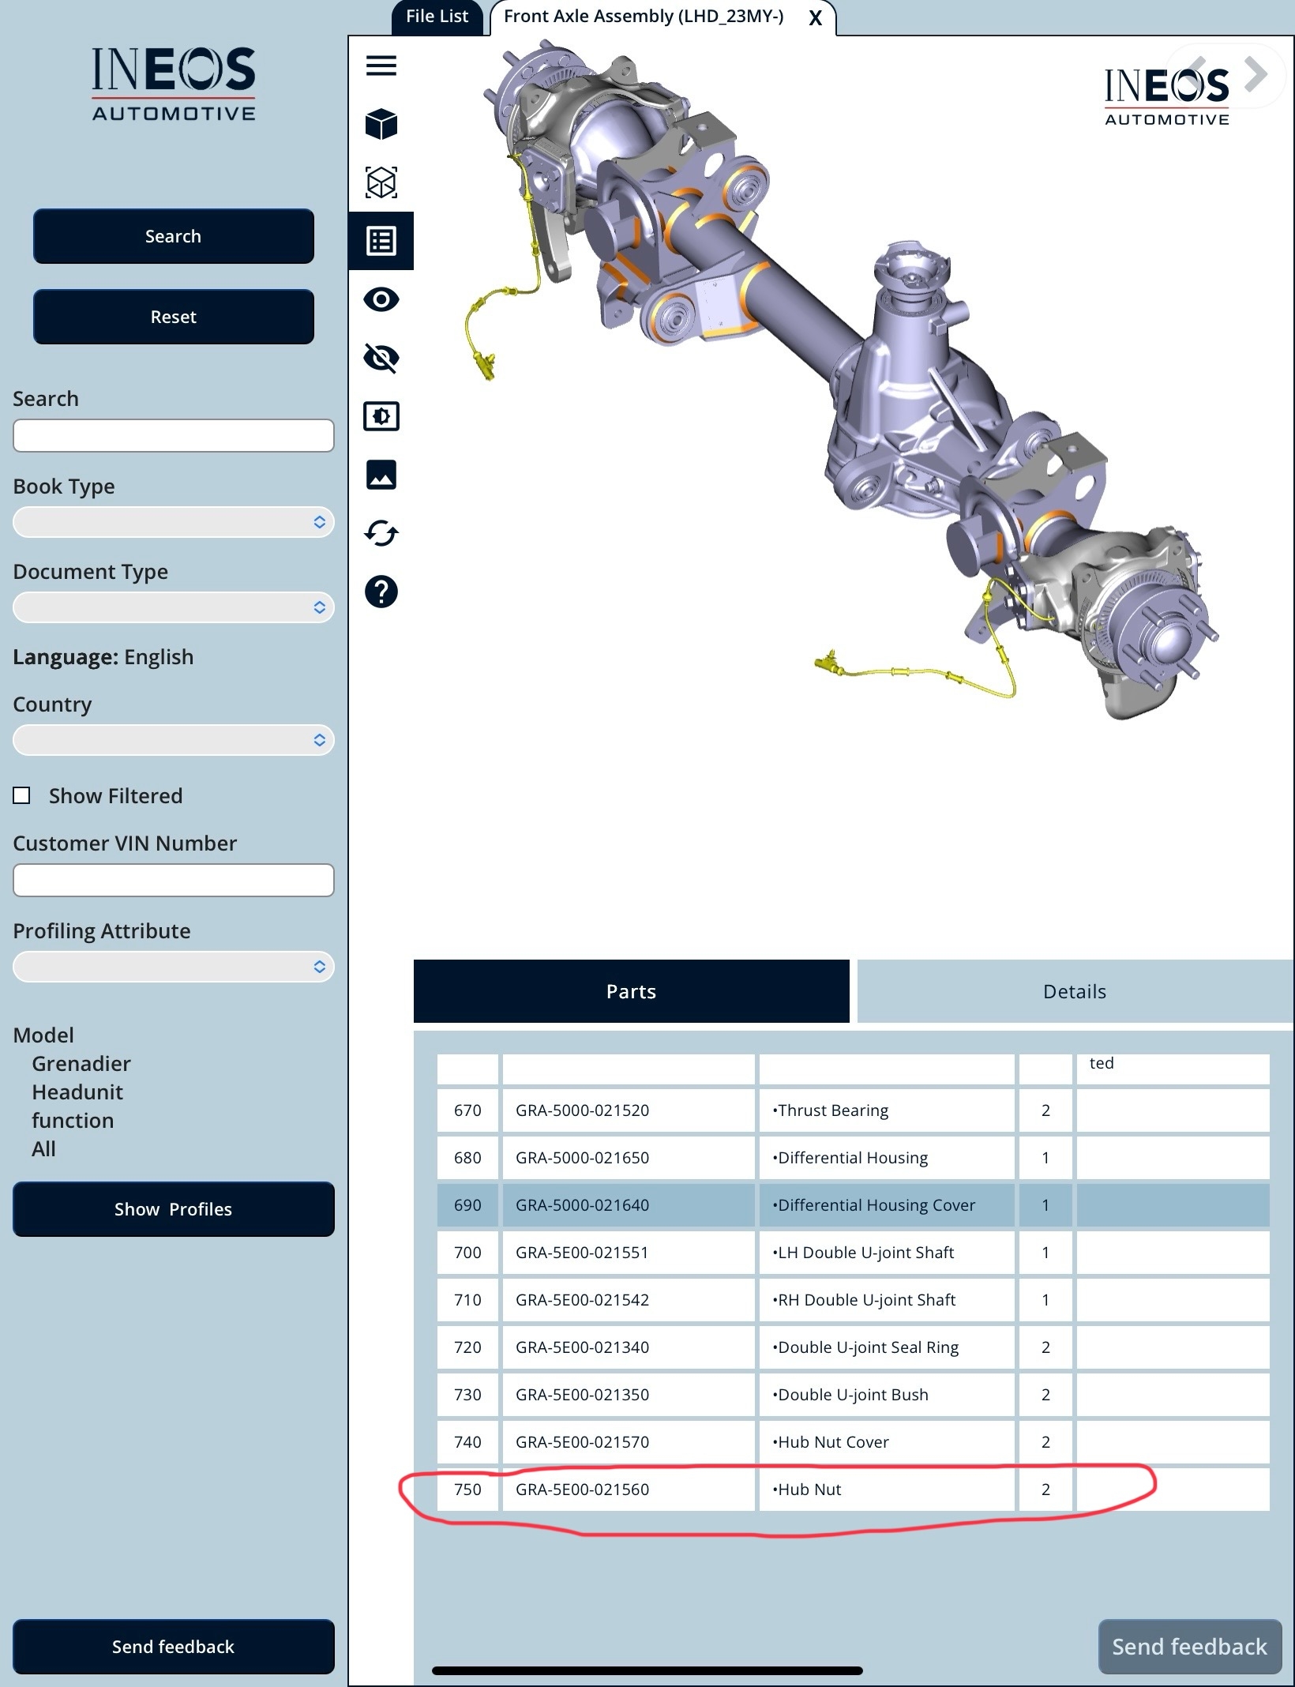Switch to the Parts tab
The height and width of the screenshot is (1687, 1295).
[x=631, y=991]
